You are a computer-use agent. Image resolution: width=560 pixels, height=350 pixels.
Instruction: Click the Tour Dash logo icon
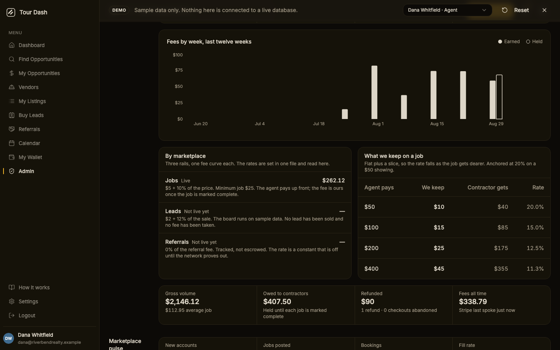coord(11,12)
